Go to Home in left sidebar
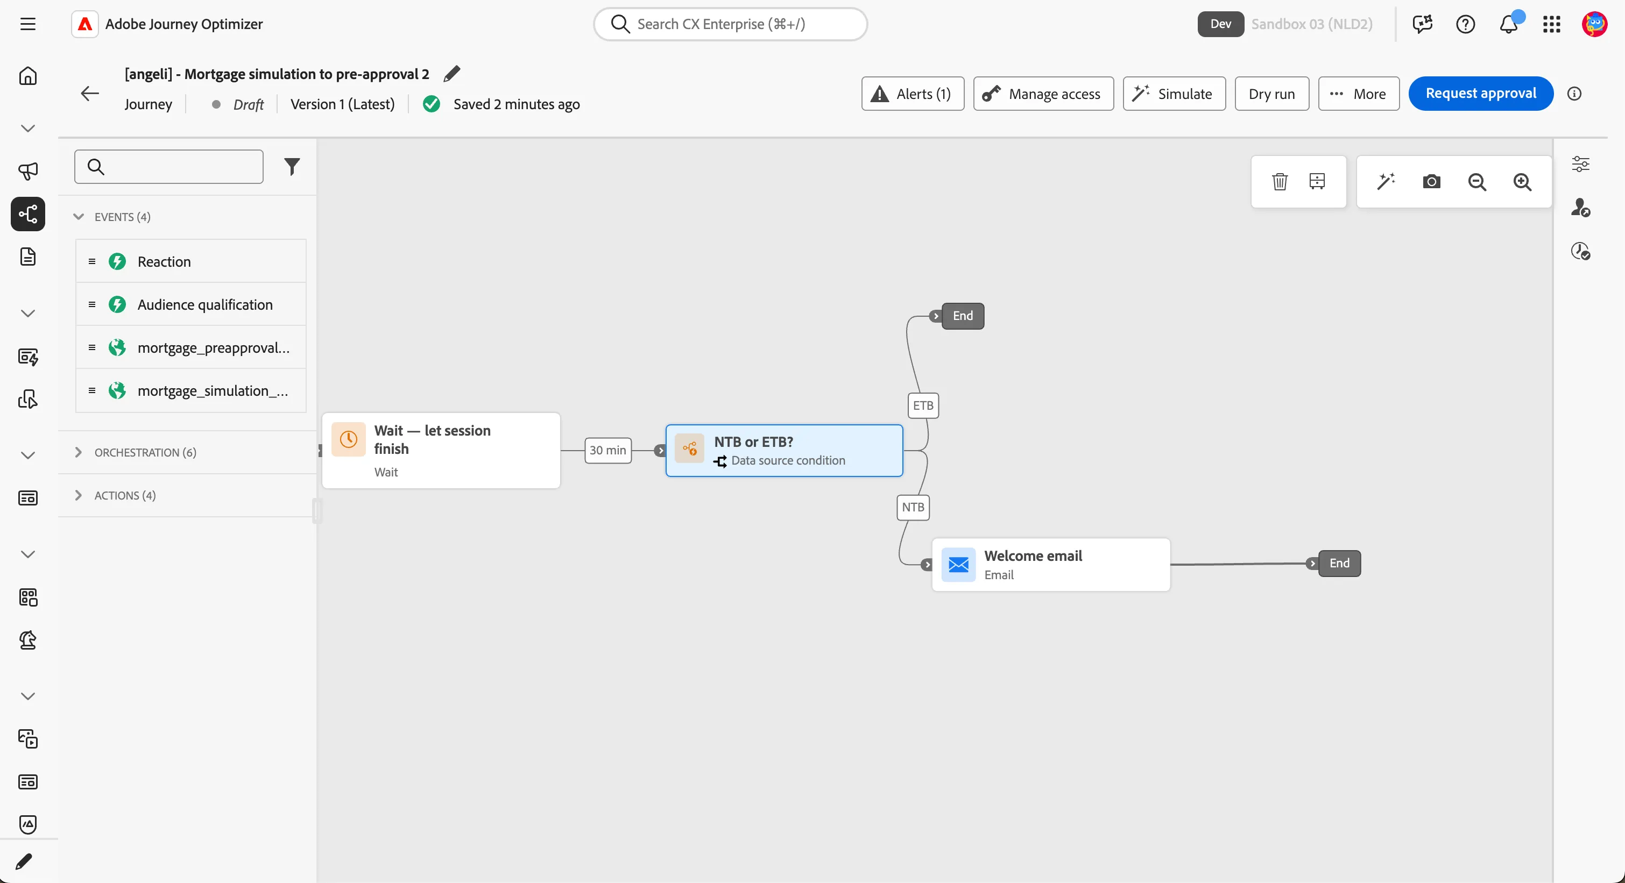 pos(28,76)
